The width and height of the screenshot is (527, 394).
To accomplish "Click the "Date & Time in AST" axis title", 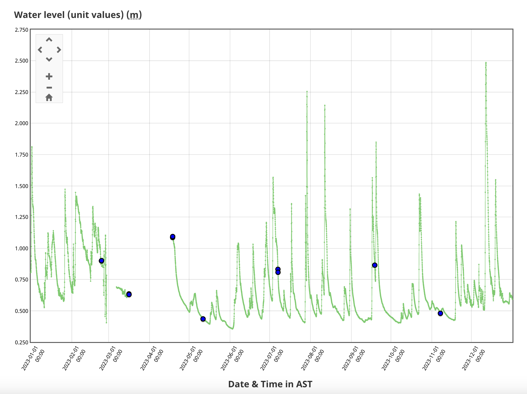I will pos(270,384).
